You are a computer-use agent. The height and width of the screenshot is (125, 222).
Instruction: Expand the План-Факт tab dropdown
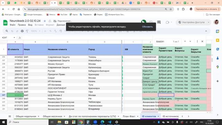point(138,117)
